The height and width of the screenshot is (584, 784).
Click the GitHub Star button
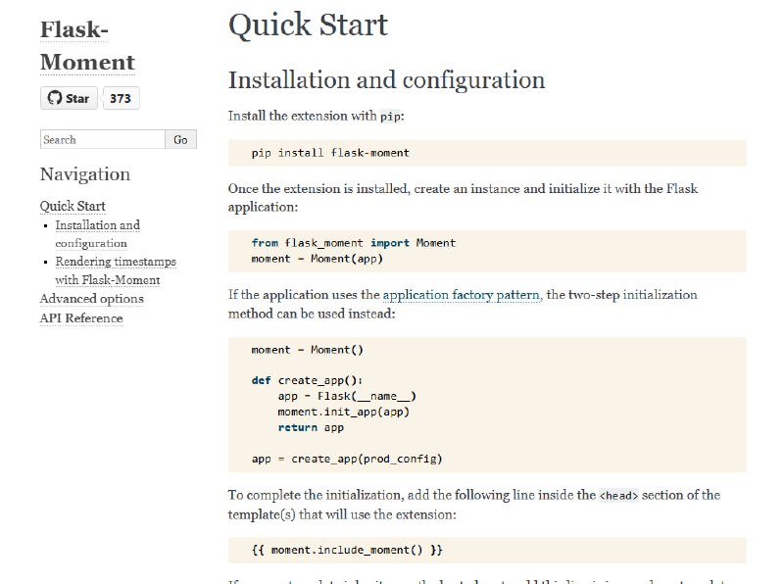pos(69,98)
